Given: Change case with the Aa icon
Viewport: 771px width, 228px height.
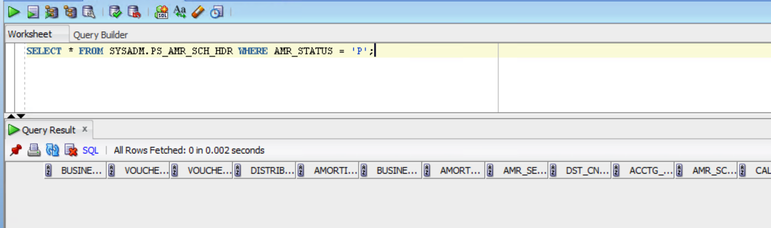Looking at the screenshot, I should pyautogui.click(x=180, y=12).
